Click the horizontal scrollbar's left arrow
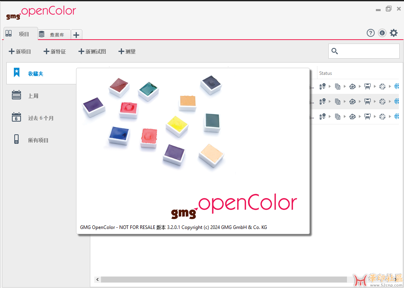 (x=98, y=279)
